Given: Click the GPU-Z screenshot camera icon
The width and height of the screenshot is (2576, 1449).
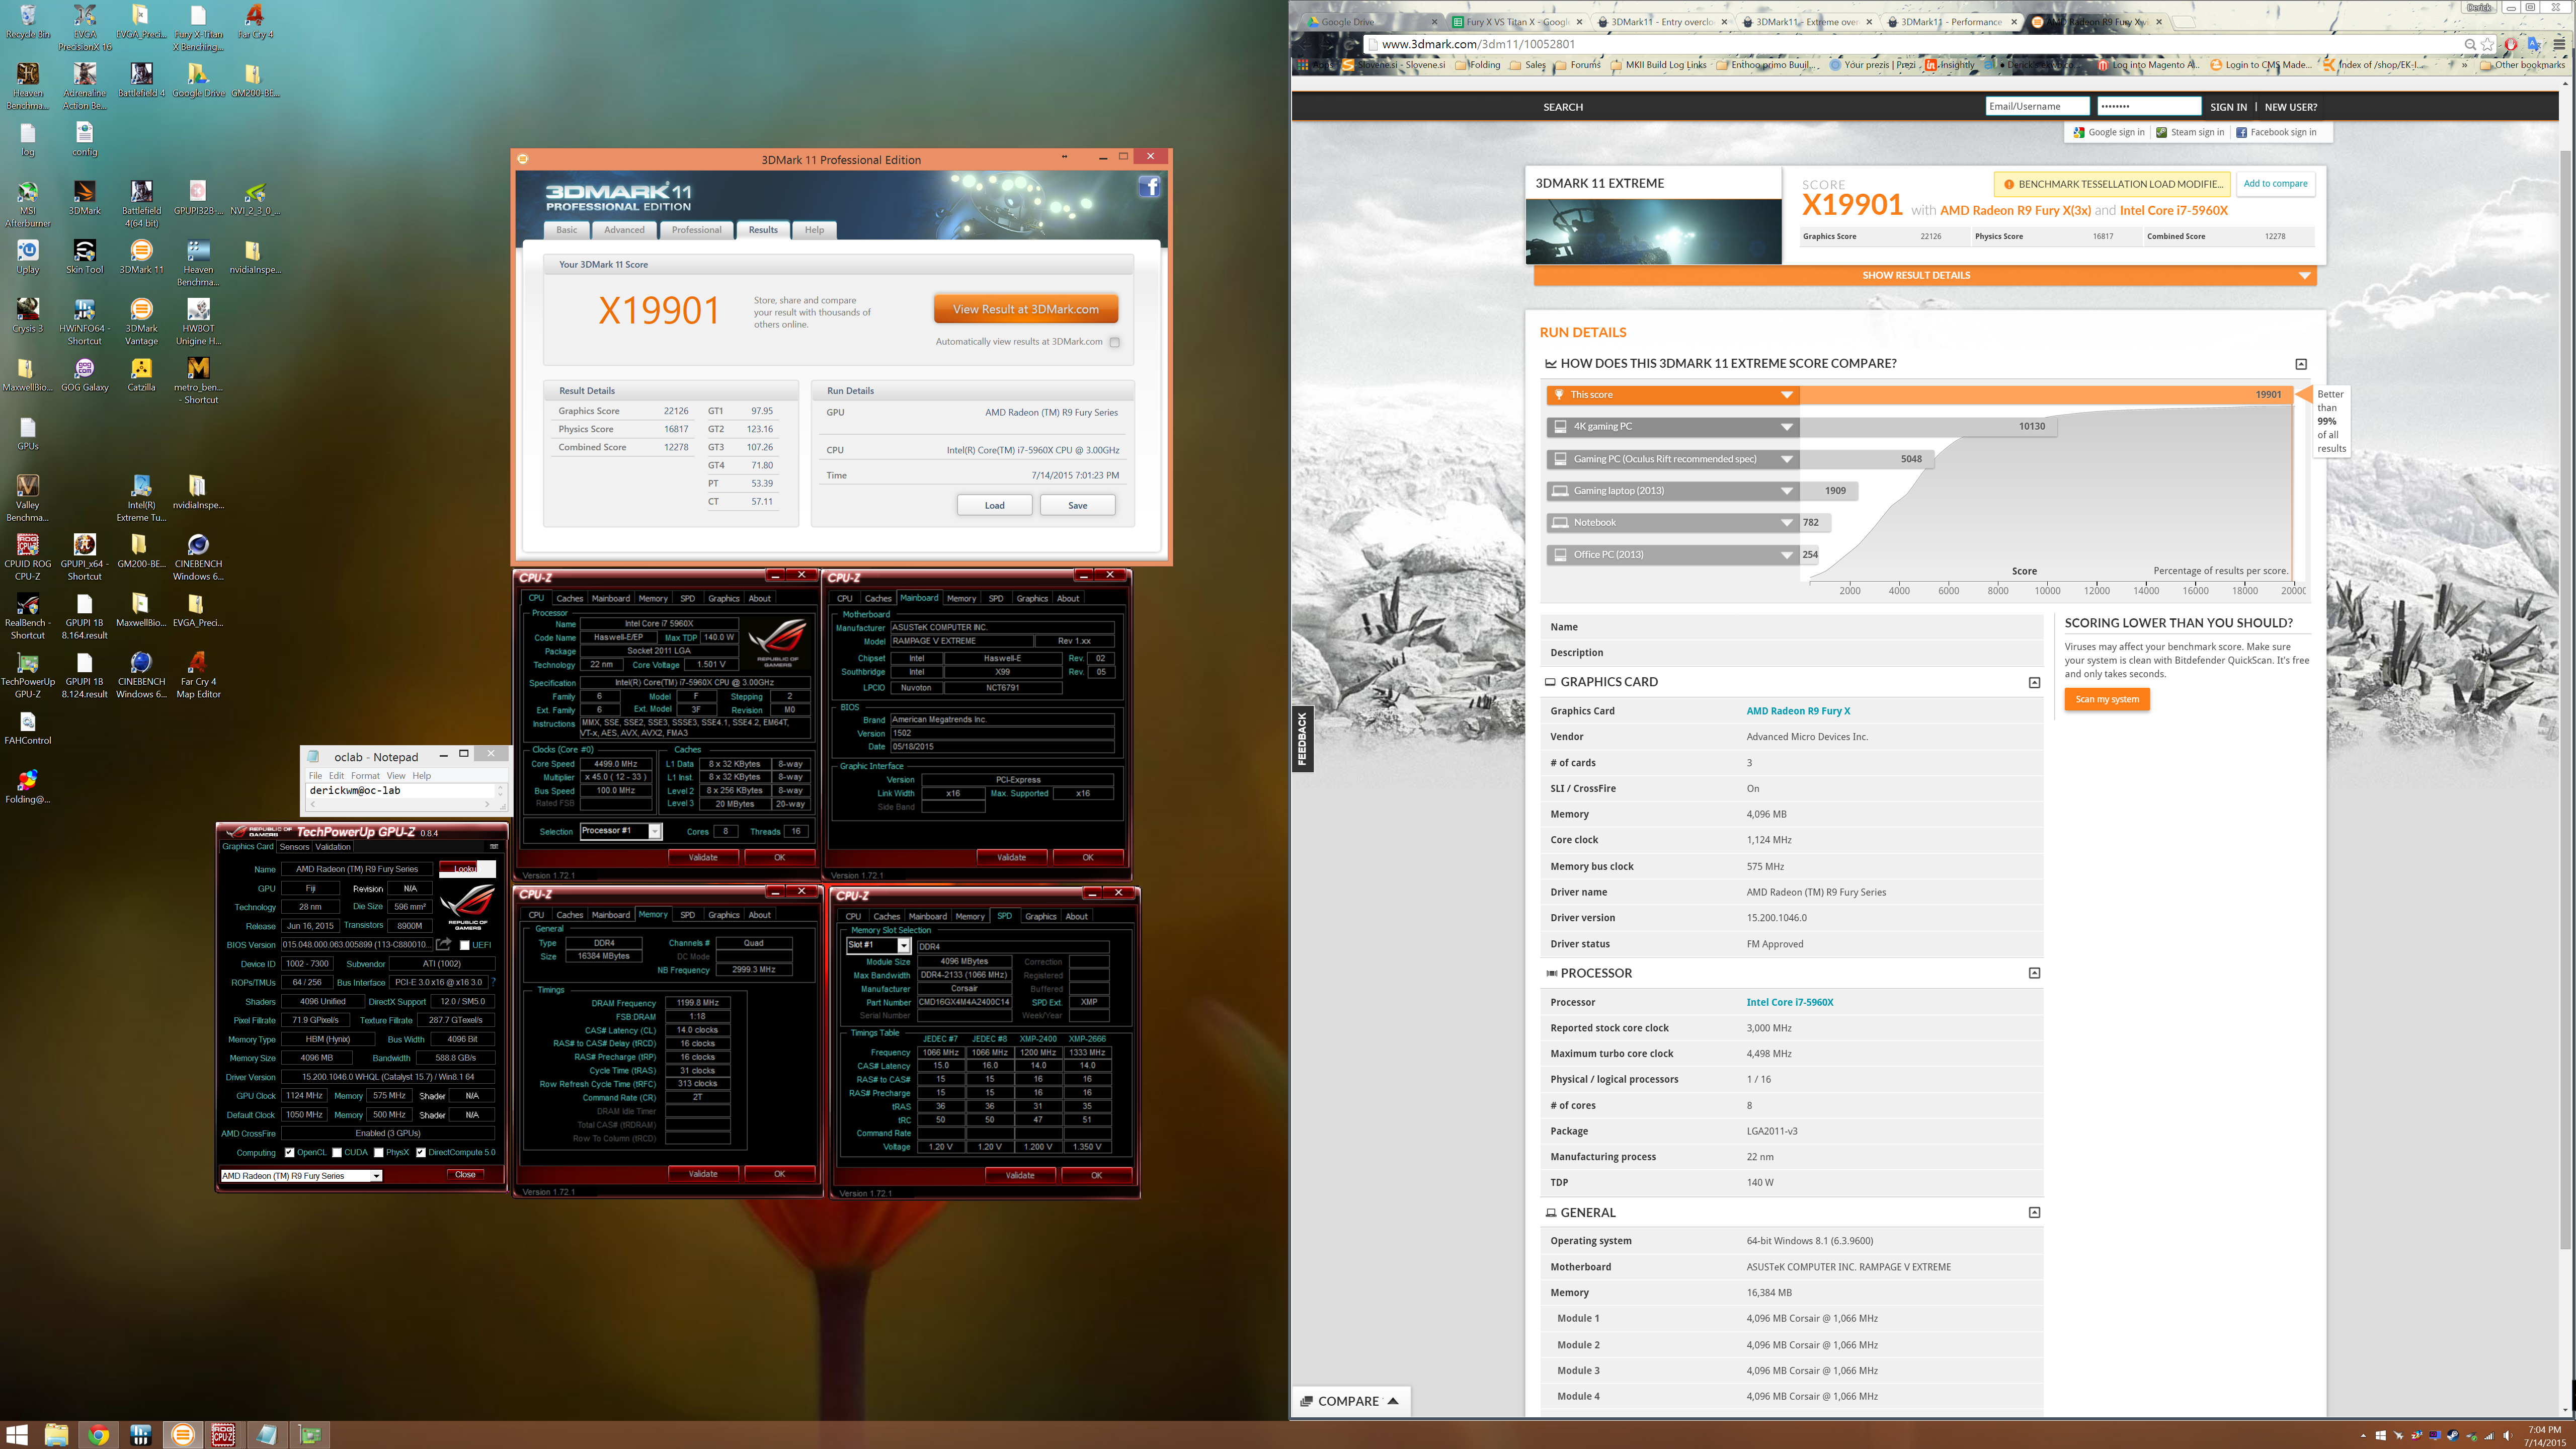Looking at the screenshot, I should click(493, 846).
